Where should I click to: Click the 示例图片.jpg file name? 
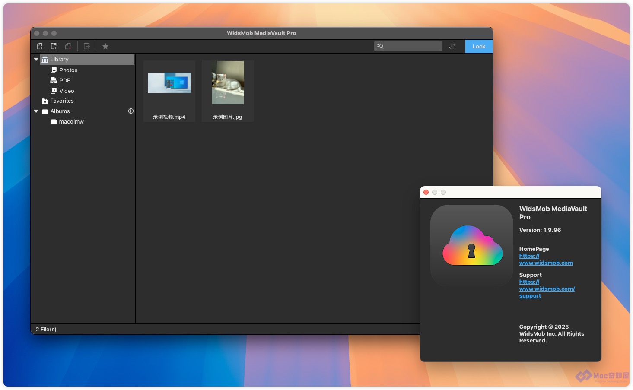[x=227, y=117]
